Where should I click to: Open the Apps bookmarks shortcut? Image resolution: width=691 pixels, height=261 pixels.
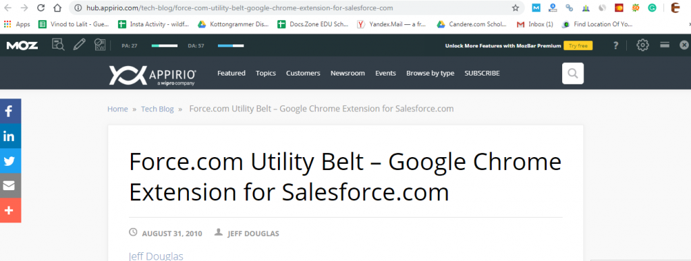point(17,24)
